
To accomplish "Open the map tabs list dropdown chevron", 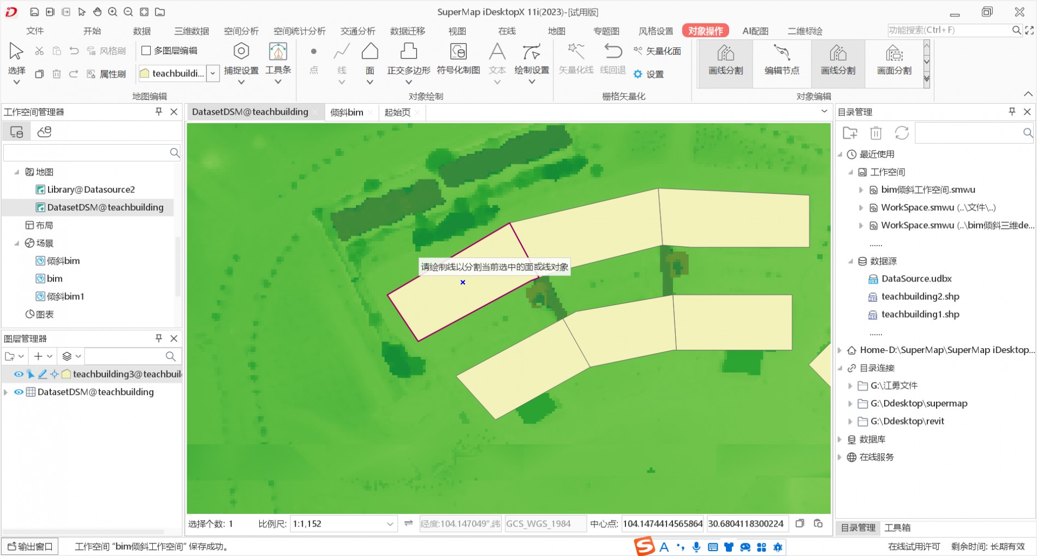I will coord(824,111).
